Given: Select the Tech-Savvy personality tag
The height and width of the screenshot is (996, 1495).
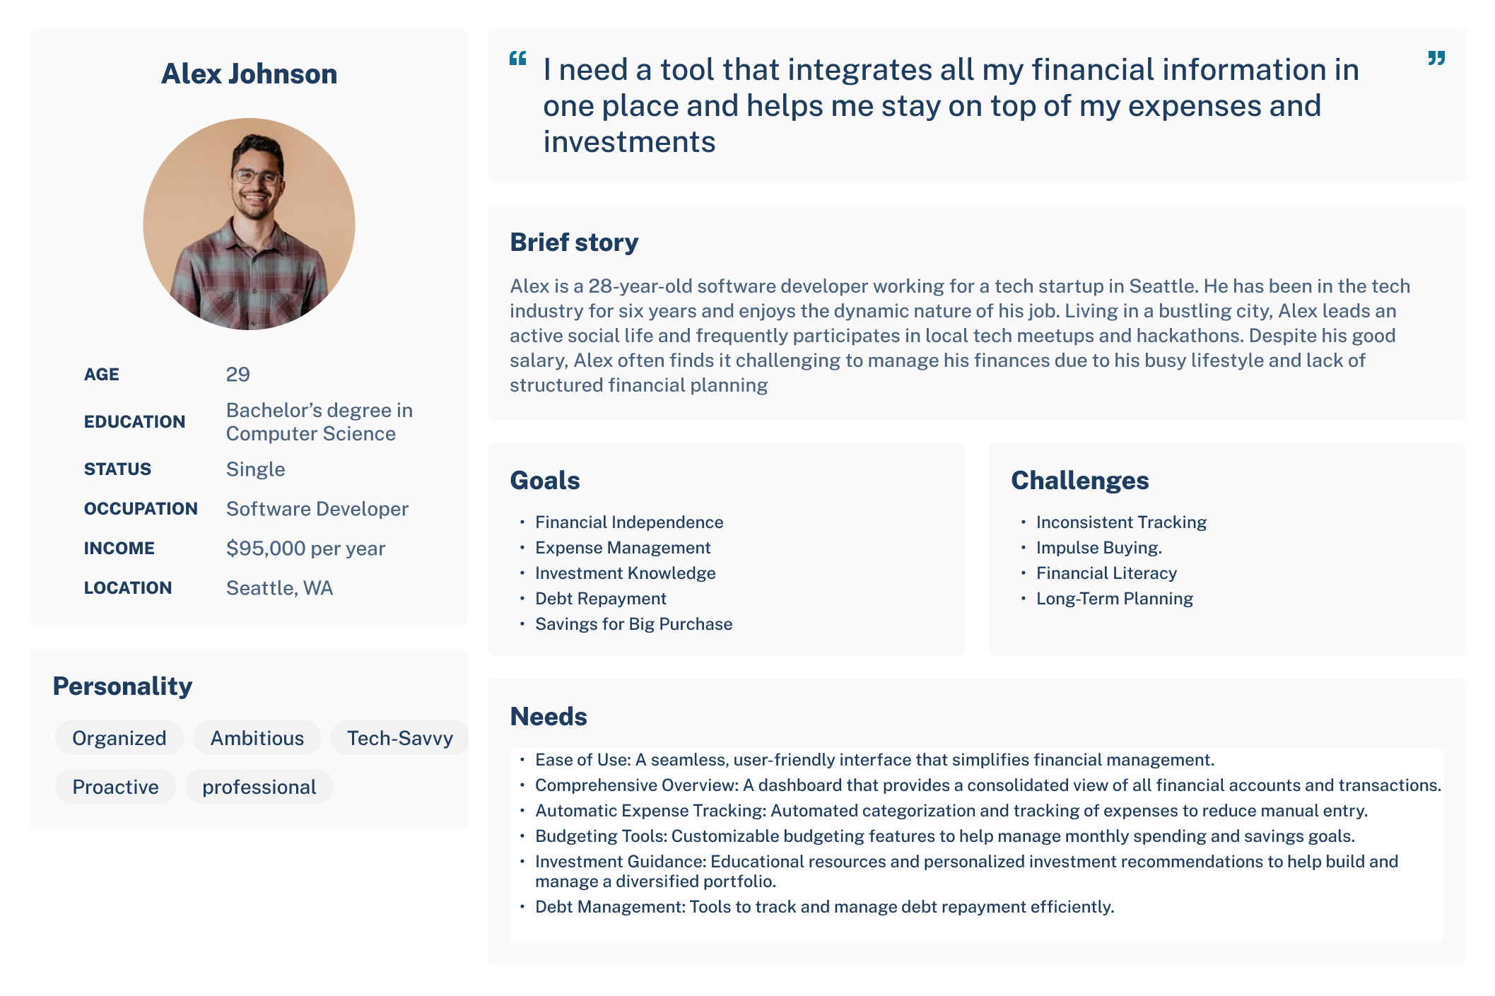Looking at the screenshot, I should click(x=400, y=738).
